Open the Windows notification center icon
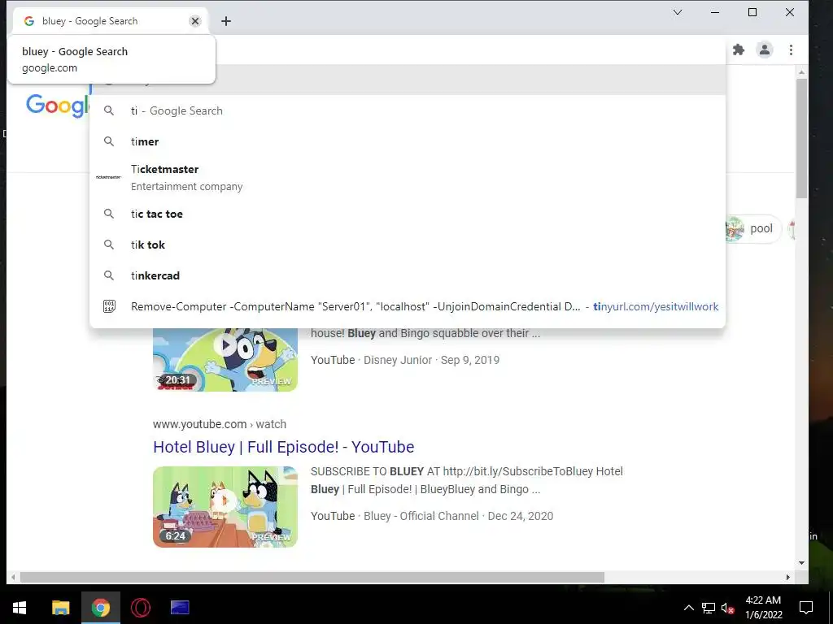The height and width of the screenshot is (624, 833). pyautogui.click(x=806, y=608)
